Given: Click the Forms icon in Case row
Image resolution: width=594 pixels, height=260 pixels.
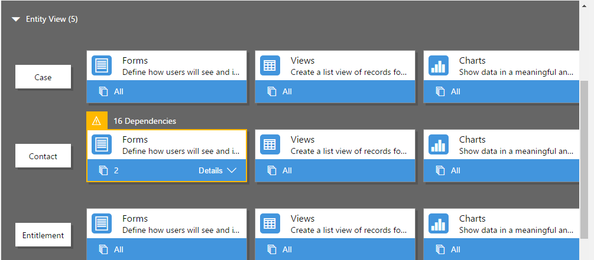Looking at the screenshot, I should [x=102, y=65].
